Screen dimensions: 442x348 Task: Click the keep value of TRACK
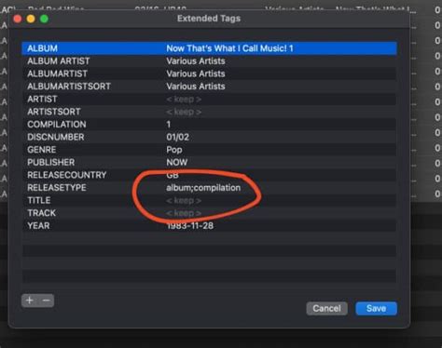click(x=184, y=213)
